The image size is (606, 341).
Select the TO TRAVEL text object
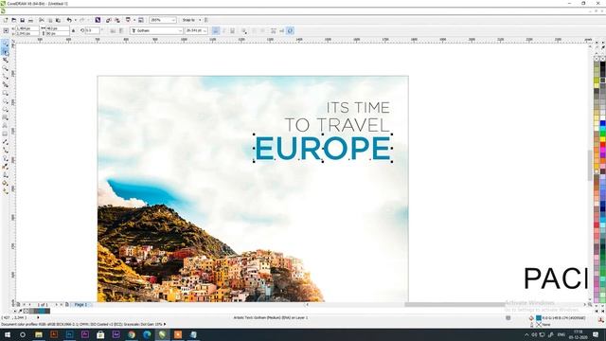tap(337, 125)
